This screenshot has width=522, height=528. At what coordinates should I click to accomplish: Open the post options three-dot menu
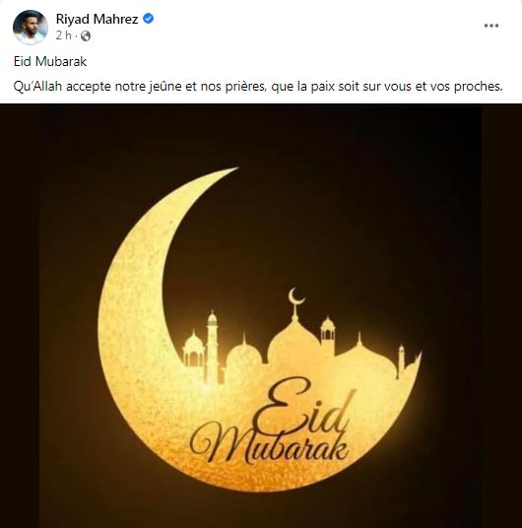click(491, 26)
